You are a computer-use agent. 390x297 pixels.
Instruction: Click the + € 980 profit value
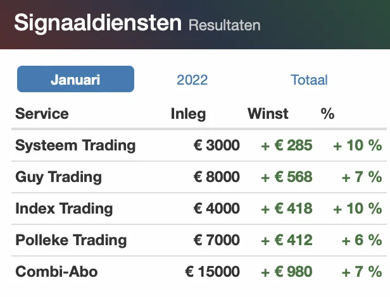pyautogui.click(x=287, y=272)
